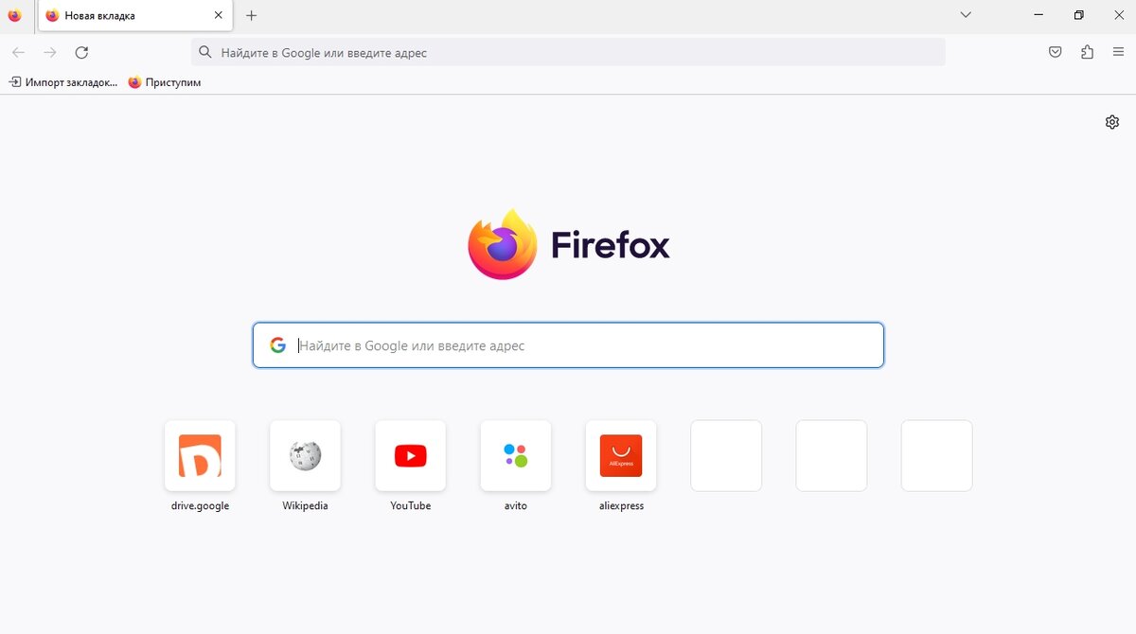This screenshot has width=1136, height=634.
Task: Focus the central Google search field
Action: [x=568, y=345]
